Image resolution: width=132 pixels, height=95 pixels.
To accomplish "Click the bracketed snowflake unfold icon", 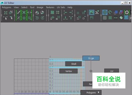I will 24,18.
